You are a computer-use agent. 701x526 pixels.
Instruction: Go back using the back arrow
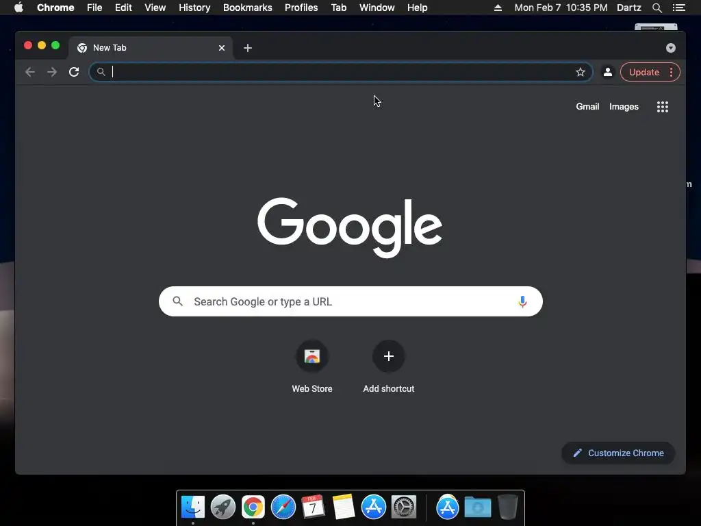pos(30,72)
